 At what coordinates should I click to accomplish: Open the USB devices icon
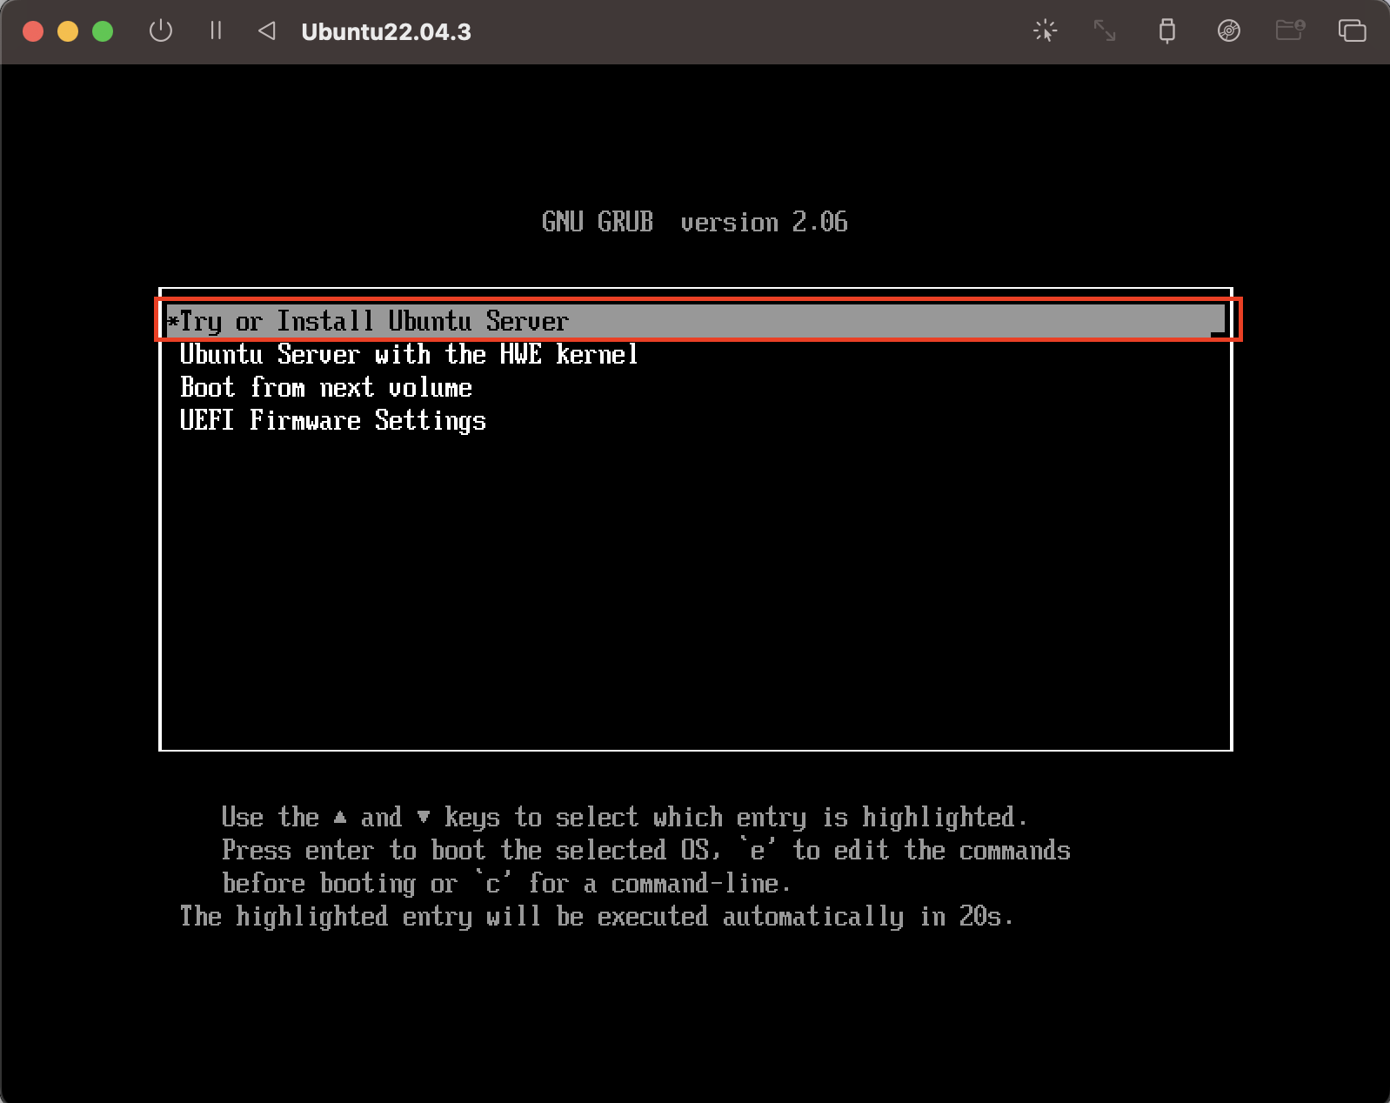click(x=1167, y=31)
